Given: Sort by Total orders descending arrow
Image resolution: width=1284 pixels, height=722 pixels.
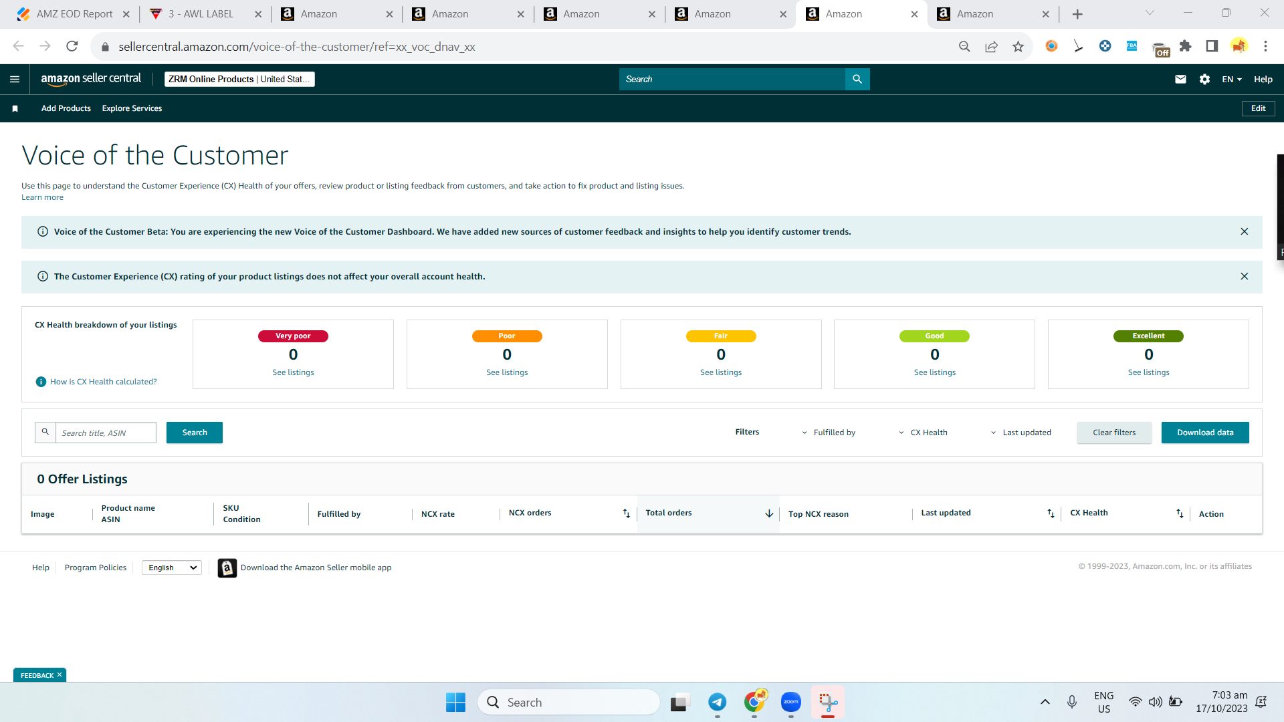Looking at the screenshot, I should pos(769,513).
